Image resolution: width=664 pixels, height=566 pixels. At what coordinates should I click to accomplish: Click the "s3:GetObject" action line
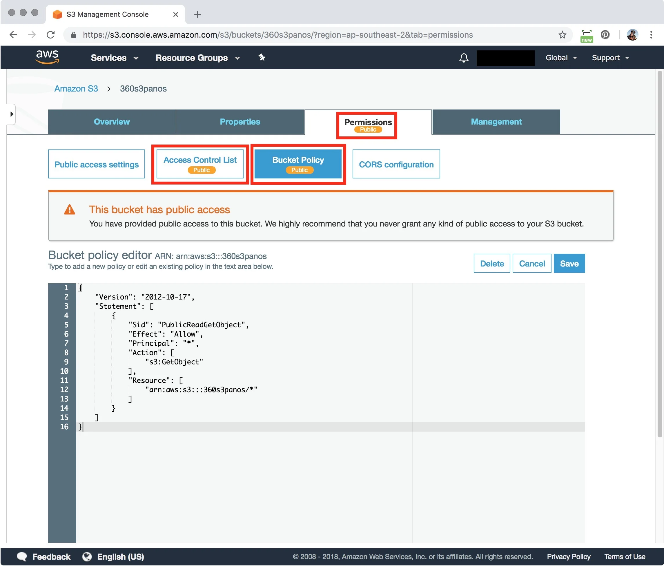tap(174, 362)
